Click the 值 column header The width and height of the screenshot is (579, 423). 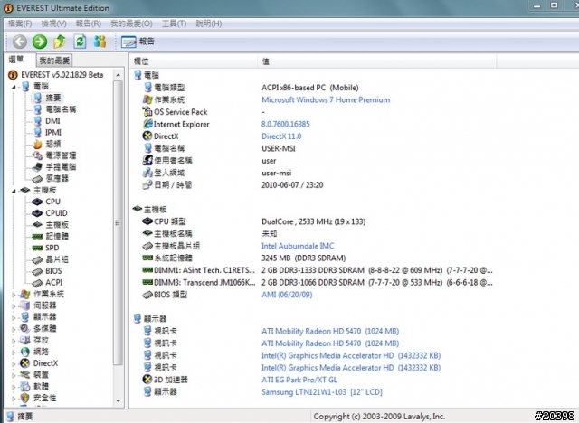377,61
